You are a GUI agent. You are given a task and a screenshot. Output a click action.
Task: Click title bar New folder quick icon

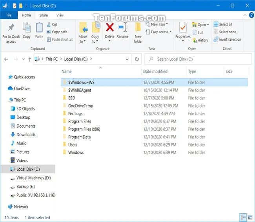[21, 6]
